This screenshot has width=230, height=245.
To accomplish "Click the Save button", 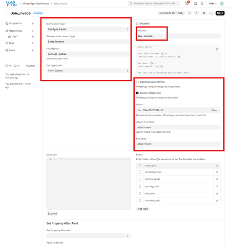I will (220, 13).
